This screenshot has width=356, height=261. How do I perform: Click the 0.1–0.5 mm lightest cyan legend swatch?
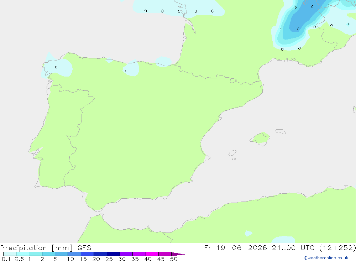click(x=10, y=254)
